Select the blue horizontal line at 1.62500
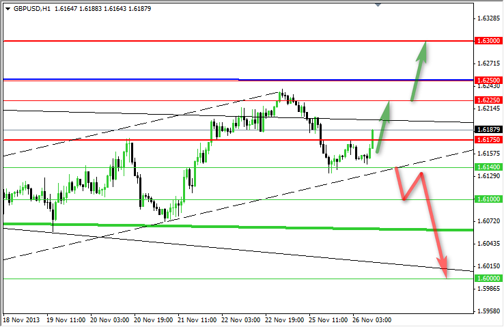504x327 pixels. click(238, 79)
